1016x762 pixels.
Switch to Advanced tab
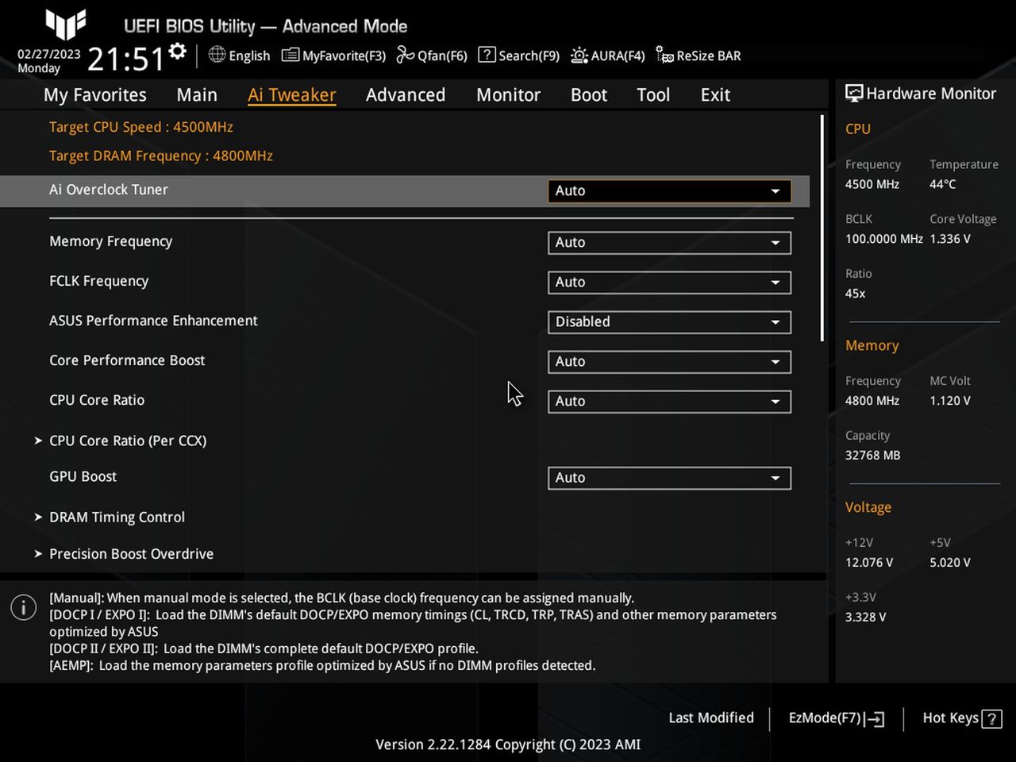pos(406,95)
